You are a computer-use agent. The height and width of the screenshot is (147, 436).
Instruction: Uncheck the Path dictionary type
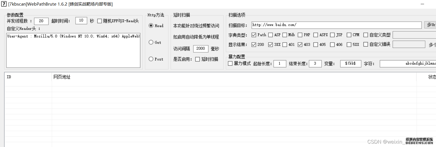pos(254,35)
